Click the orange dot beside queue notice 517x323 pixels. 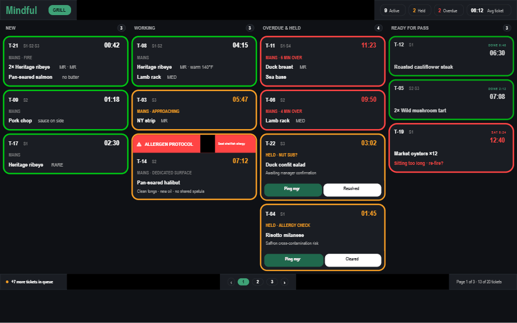(7, 282)
